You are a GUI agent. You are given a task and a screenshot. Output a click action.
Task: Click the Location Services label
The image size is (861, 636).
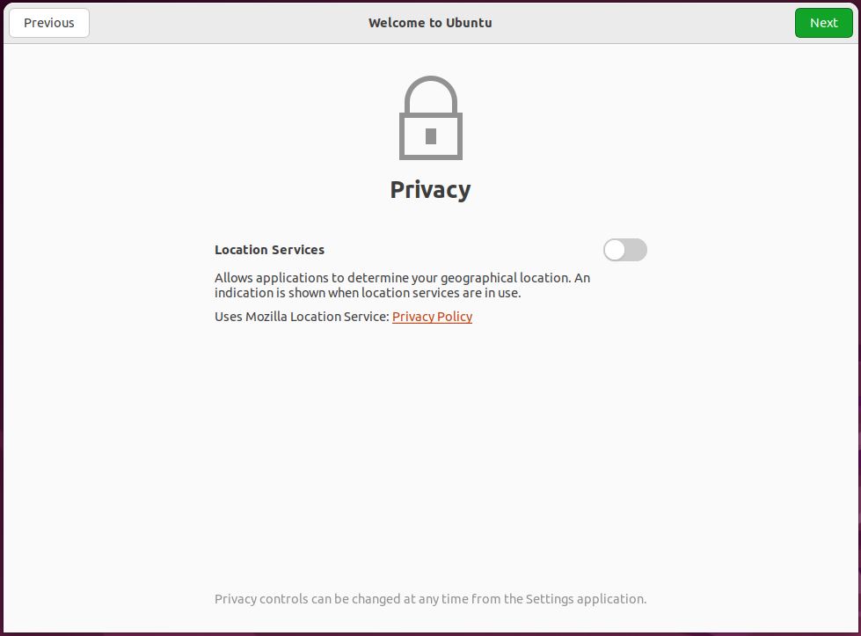[x=269, y=250]
